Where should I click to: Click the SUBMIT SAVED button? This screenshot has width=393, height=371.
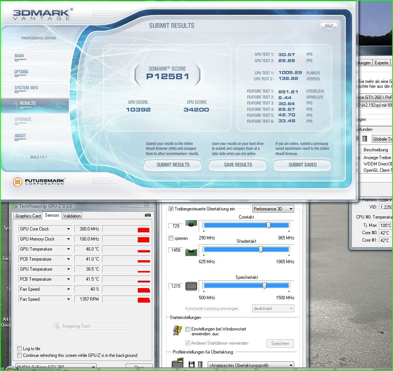[x=302, y=165]
